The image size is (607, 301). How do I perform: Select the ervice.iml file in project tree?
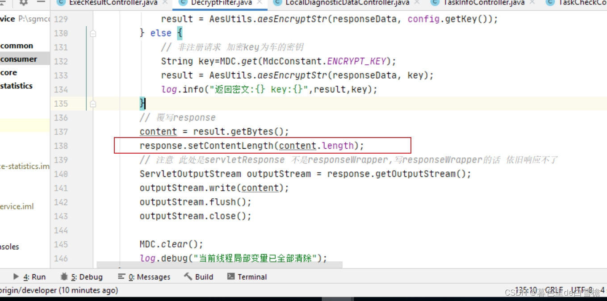tap(17, 206)
